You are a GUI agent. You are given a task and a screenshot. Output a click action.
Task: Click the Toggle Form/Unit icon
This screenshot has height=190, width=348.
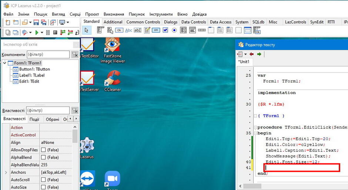(x=53, y=23)
